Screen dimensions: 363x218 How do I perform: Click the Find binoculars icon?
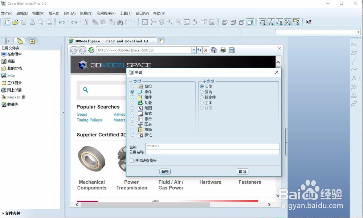click(x=120, y=22)
